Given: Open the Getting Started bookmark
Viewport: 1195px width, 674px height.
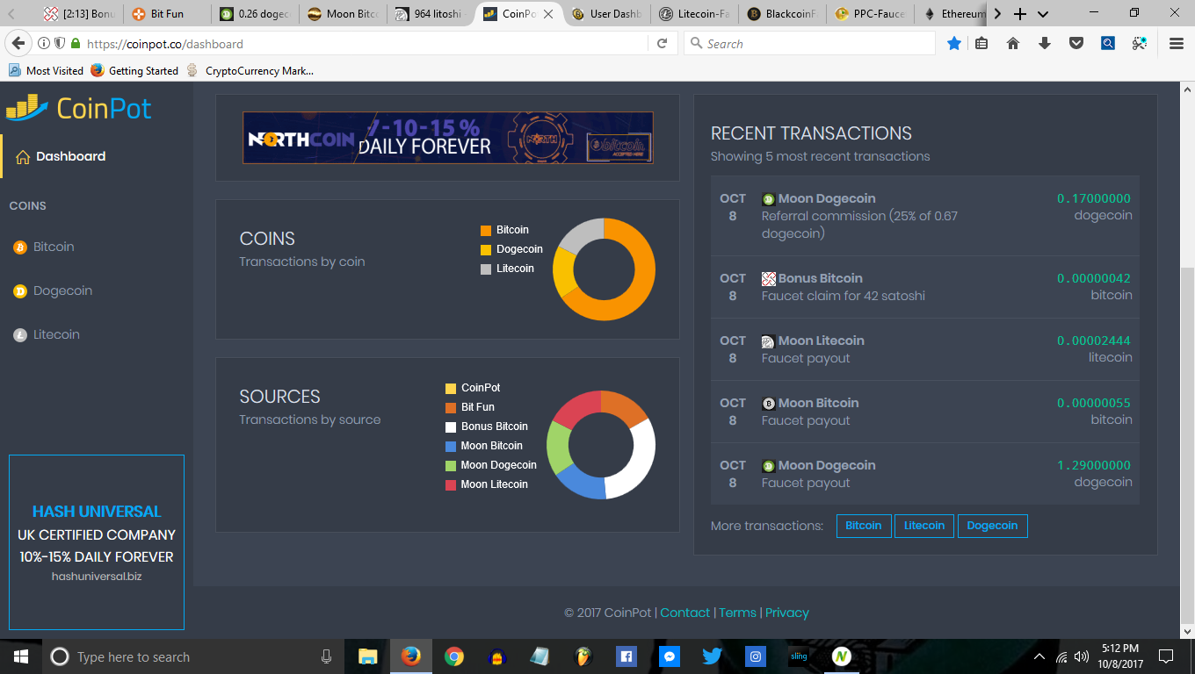Looking at the screenshot, I should (x=134, y=70).
